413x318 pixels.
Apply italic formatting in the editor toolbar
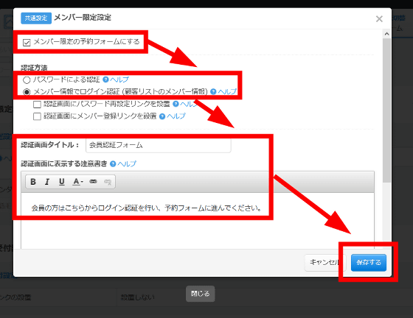pyautogui.click(x=47, y=182)
